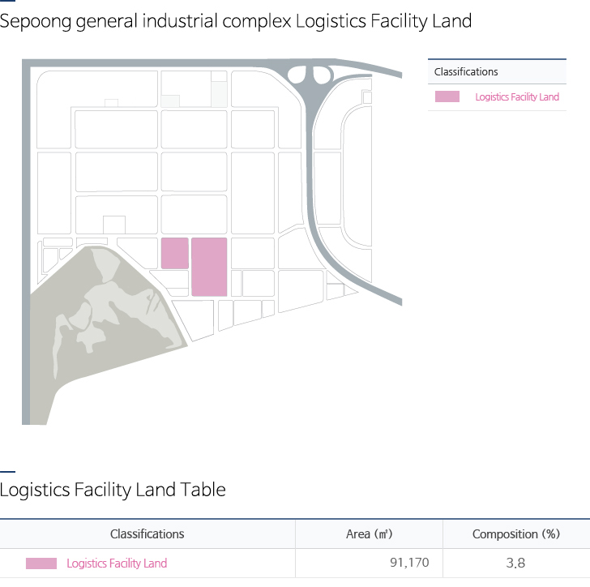Click the legend 'Classifications' header
Viewport: 590px width, 587px height.
466,72
